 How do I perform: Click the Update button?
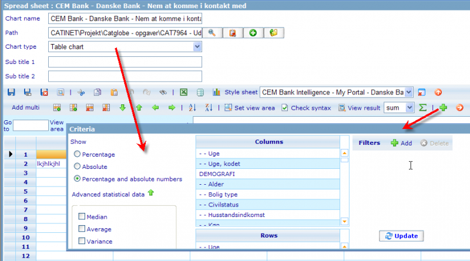click(402, 236)
